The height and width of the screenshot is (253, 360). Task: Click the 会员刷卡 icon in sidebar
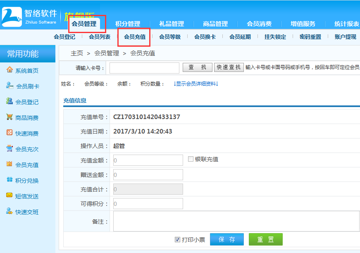tap(10, 86)
